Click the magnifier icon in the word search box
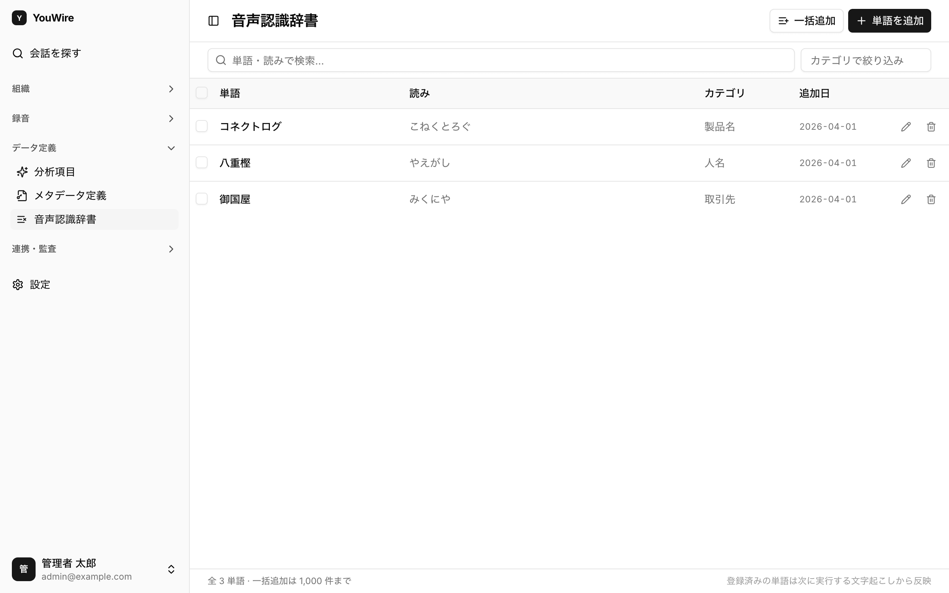 coord(221,60)
